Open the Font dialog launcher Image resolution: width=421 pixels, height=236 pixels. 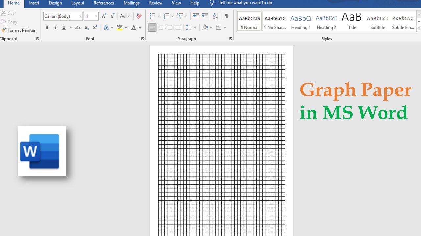tap(143, 39)
